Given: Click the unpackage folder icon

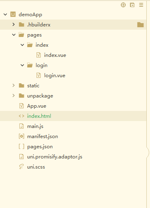Looking at the screenshot, I should coord(21,95).
